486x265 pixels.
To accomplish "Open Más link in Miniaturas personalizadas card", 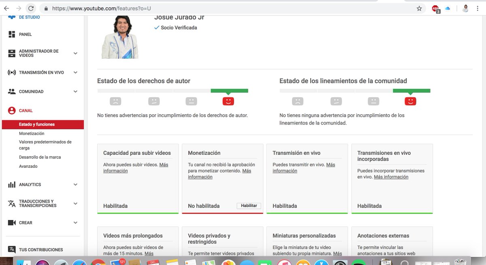I will 337,254.
